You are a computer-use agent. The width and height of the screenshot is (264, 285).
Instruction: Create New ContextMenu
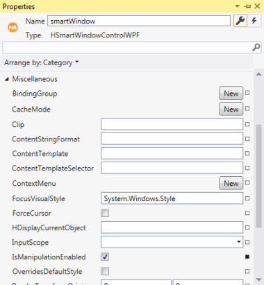click(x=231, y=183)
